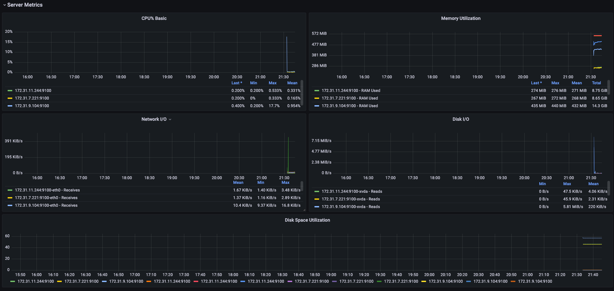Toggle 172.31.9.104:9100 - RAM Used series visibility

click(x=349, y=106)
